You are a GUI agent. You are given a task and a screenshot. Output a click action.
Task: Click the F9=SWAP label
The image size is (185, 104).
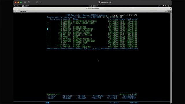(x=82, y=98)
